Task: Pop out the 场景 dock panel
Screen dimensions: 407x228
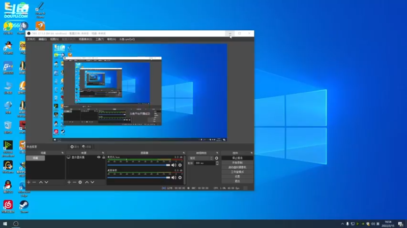Action: coord(63,153)
